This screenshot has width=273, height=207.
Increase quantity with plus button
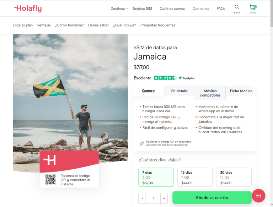click(164, 198)
